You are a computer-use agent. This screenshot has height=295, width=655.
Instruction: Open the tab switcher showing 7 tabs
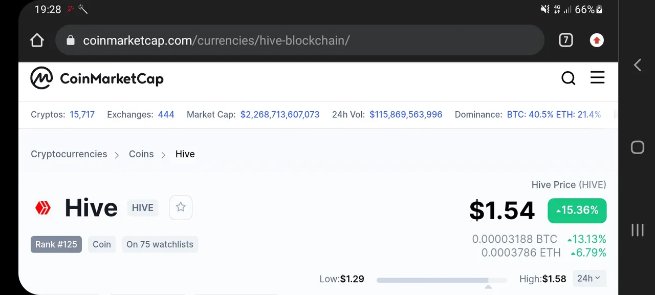tap(565, 40)
